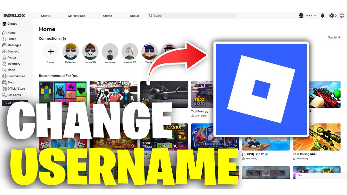This screenshot has height=195, width=347.
Task: Click the Roblox logo in header
Action: click(x=14, y=16)
